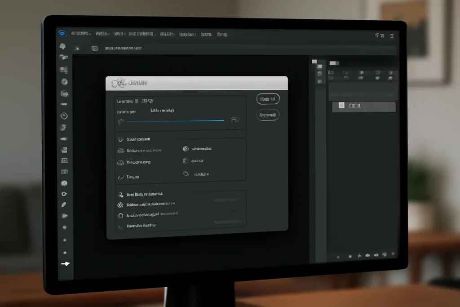Toggle the checkmark option in dialog list
This screenshot has height=307, width=460.
tap(120, 177)
